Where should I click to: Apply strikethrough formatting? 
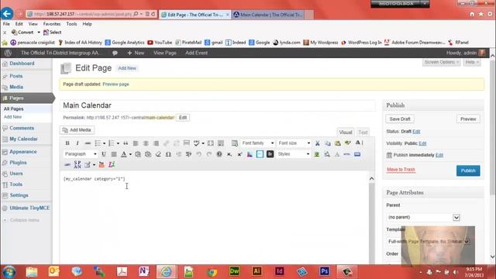click(x=88, y=143)
